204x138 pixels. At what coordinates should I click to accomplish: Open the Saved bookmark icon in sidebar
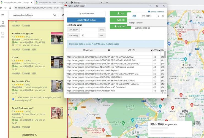(x=3, y=23)
